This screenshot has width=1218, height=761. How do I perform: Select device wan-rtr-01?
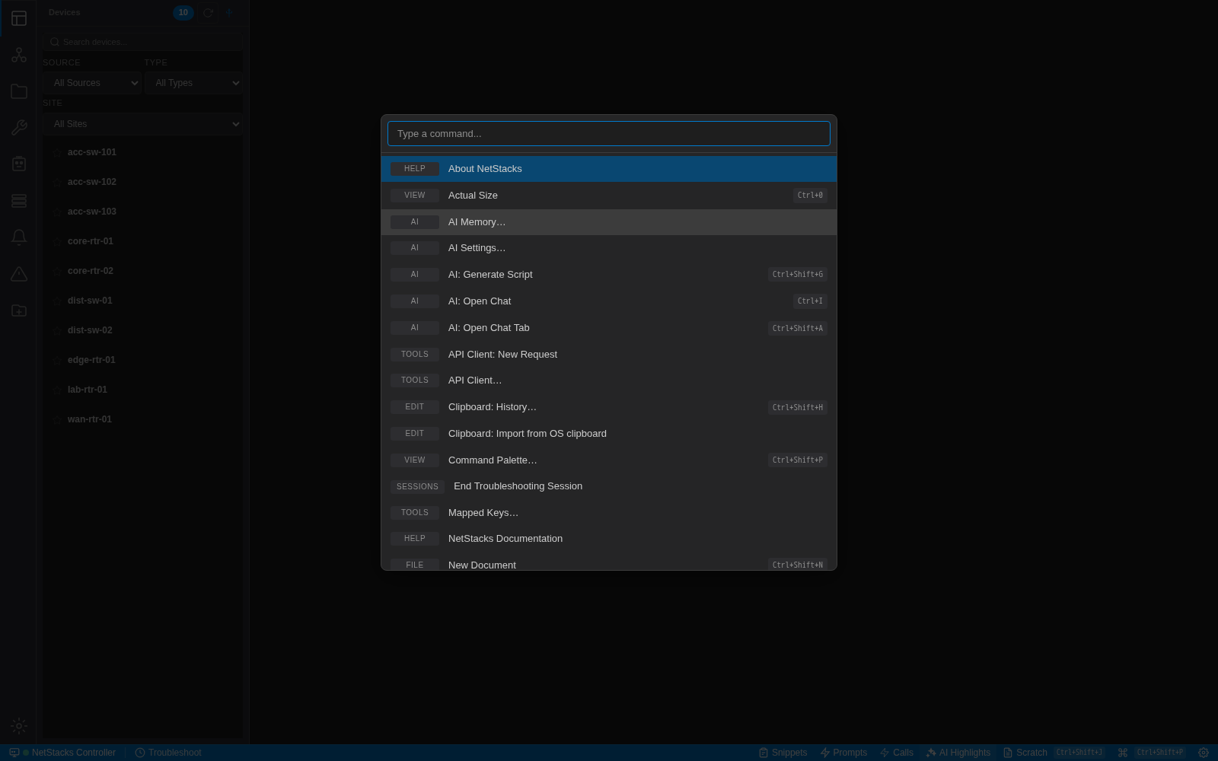coord(143,419)
